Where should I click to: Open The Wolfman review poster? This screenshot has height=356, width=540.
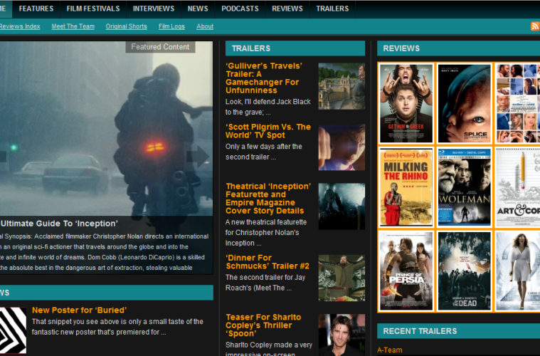(463, 187)
